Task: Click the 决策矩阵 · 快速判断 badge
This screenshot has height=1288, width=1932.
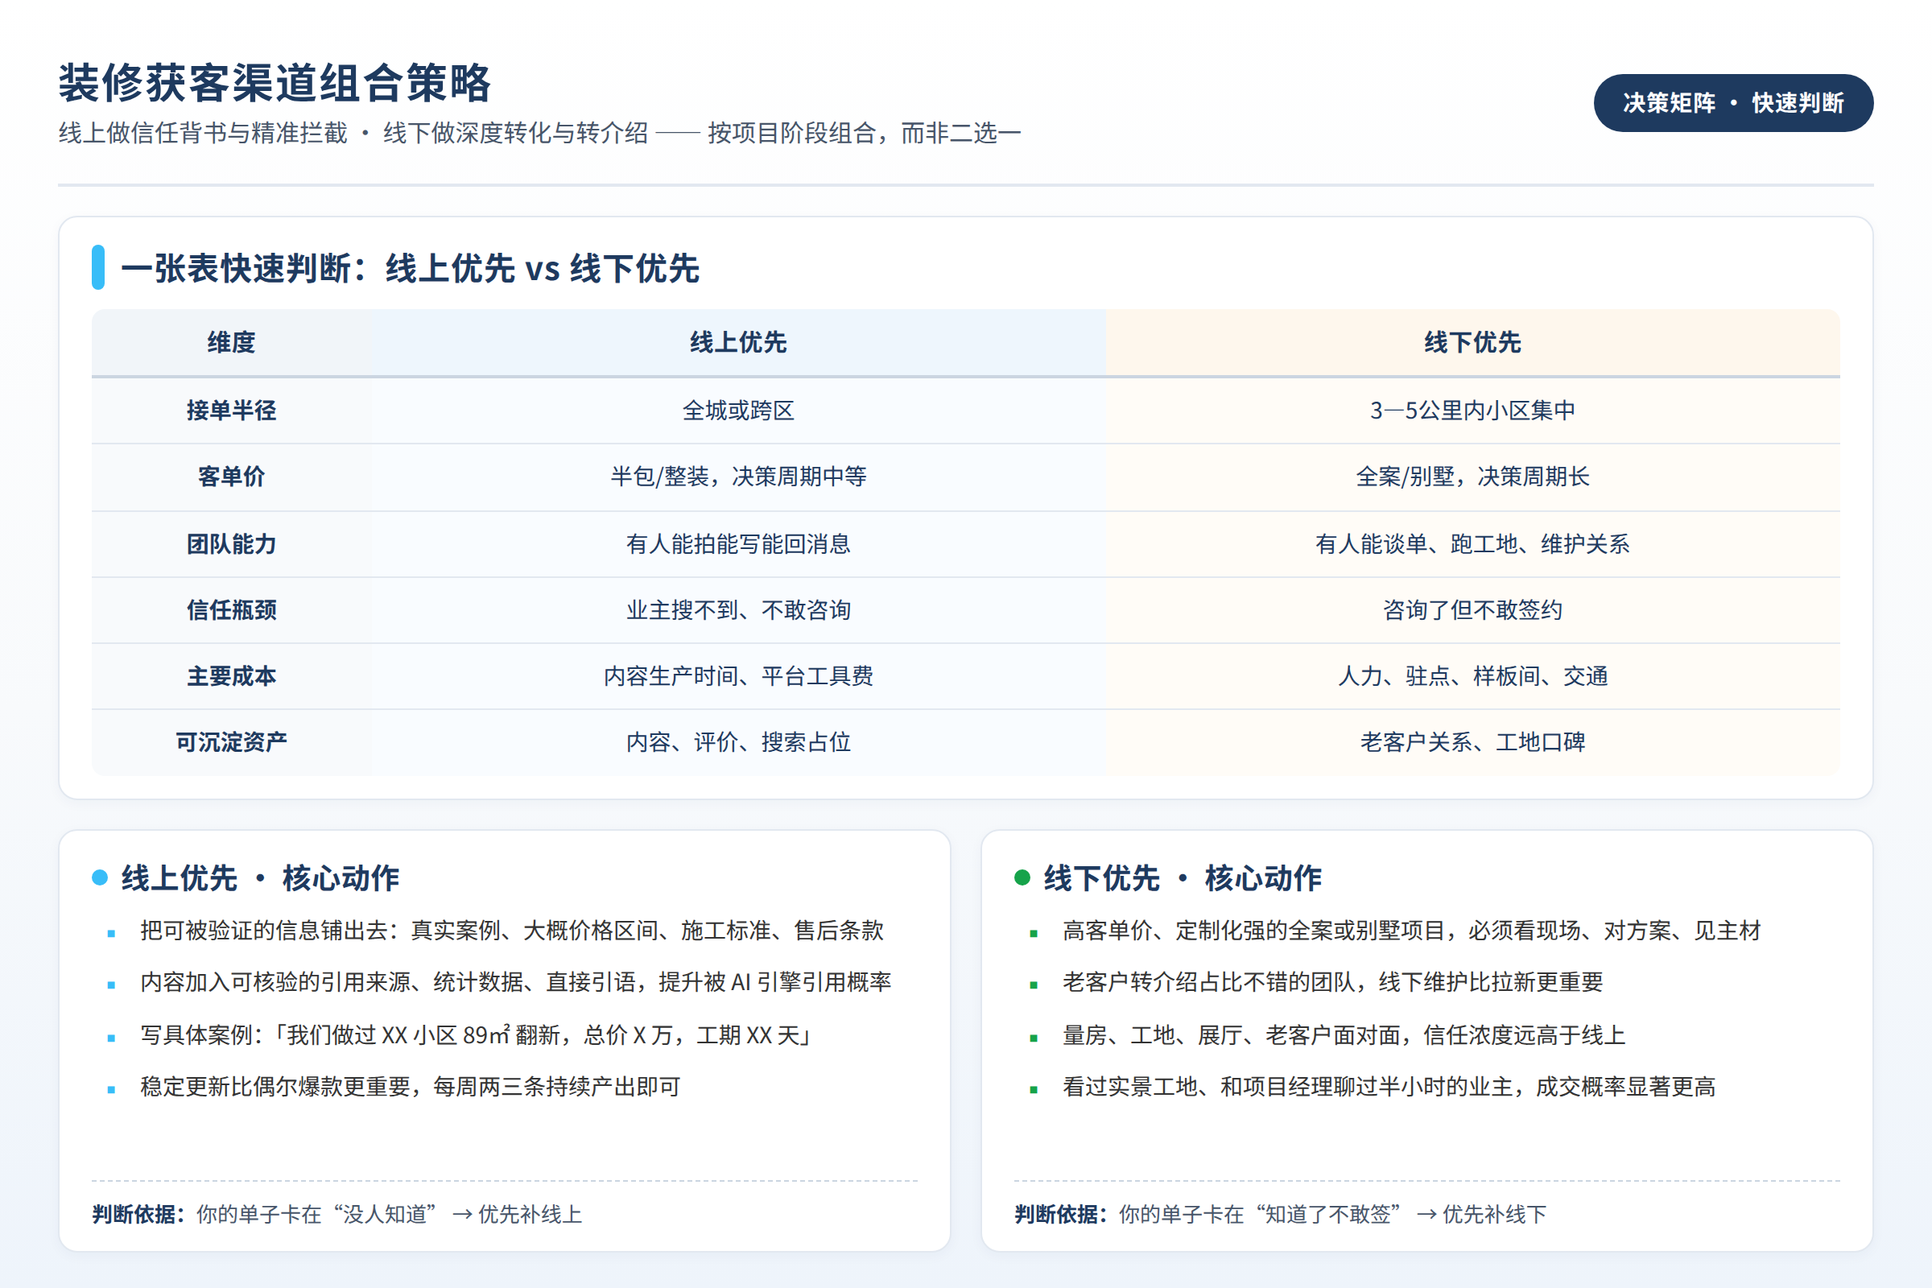Action: click(1733, 103)
